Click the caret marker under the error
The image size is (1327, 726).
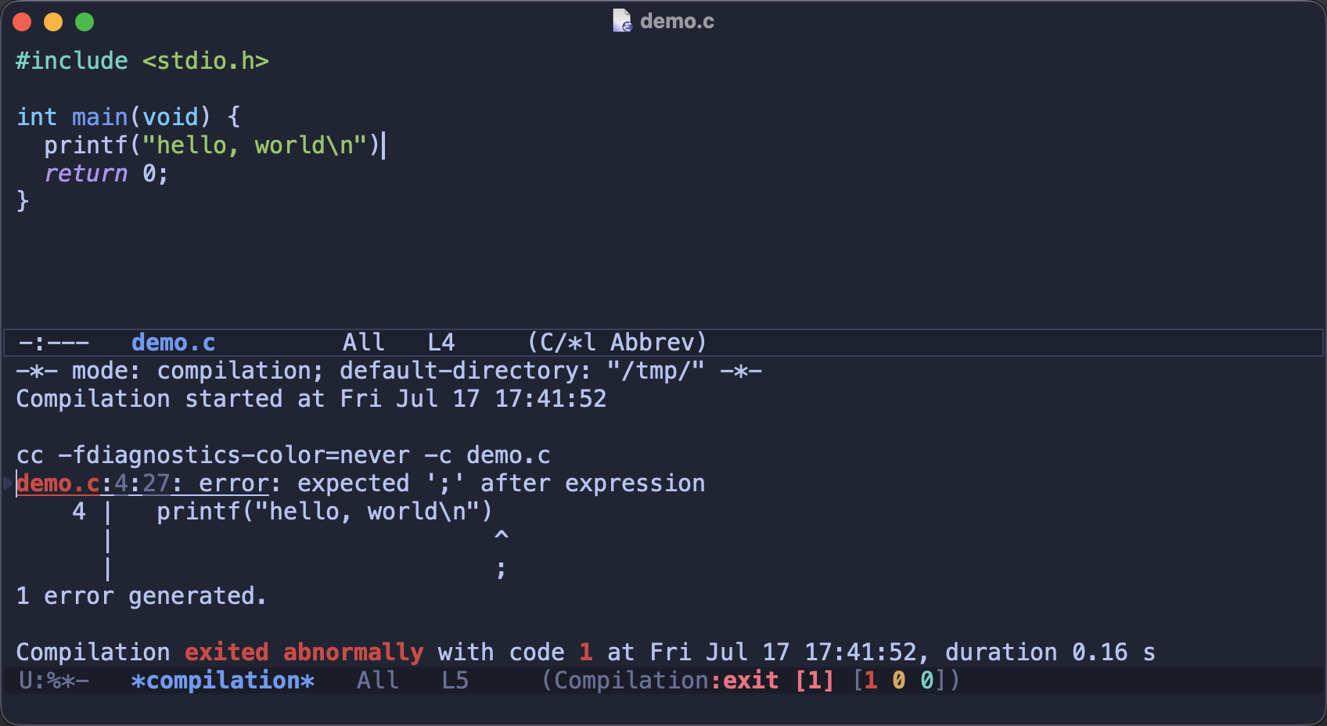tap(502, 537)
